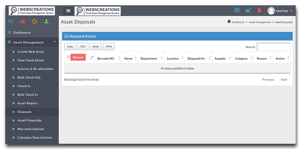
Task: Sort by Barcode NO. column arrows
Action: point(119,58)
